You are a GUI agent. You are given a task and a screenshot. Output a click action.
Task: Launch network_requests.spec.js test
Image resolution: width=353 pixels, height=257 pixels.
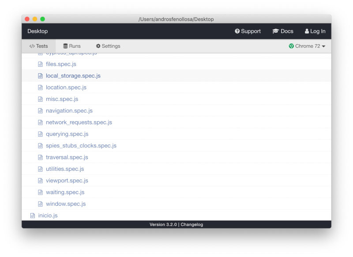79,123
